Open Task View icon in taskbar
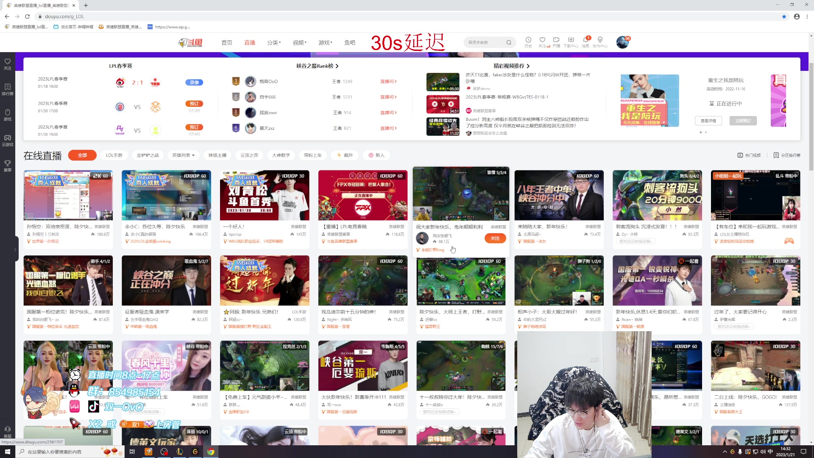Screen dimensions: 814x458 [132, 452]
